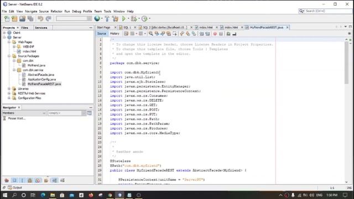
Task: Click the editor Find Selection magnifier icon
Action: 150,34
